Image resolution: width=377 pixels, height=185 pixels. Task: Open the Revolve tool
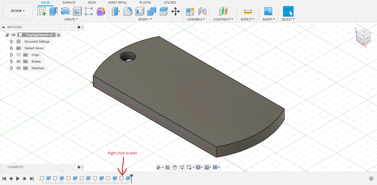pyautogui.click(x=65, y=11)
